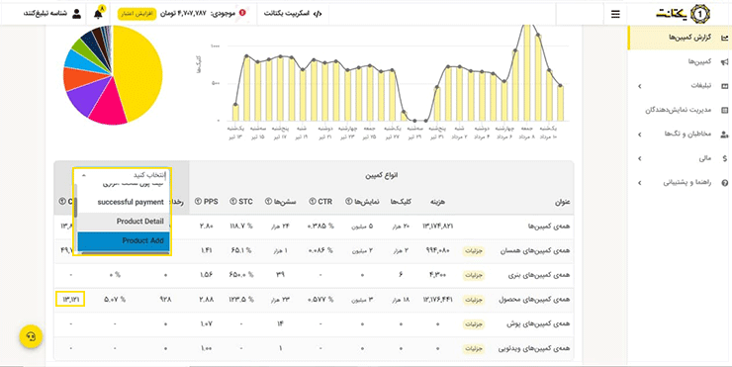Select Product Add from the dropdown

124,241
